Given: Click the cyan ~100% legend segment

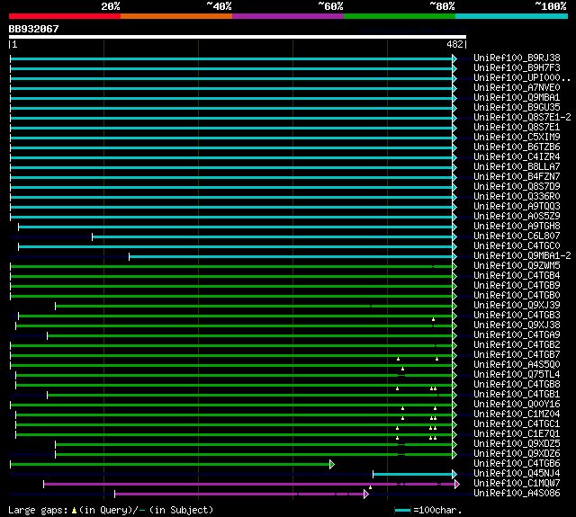Looking at the screenshot, I should pyautogui.click(x=512, y=16).
